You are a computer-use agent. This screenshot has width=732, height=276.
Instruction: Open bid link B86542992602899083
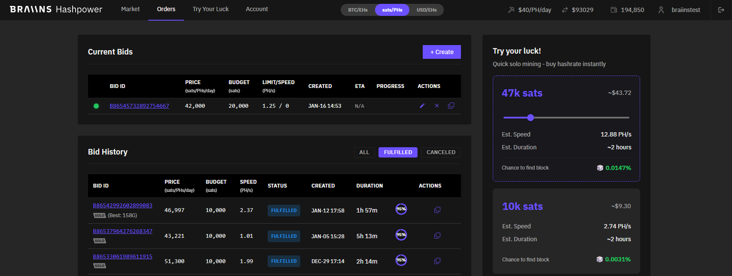click(x=123, y=206)
